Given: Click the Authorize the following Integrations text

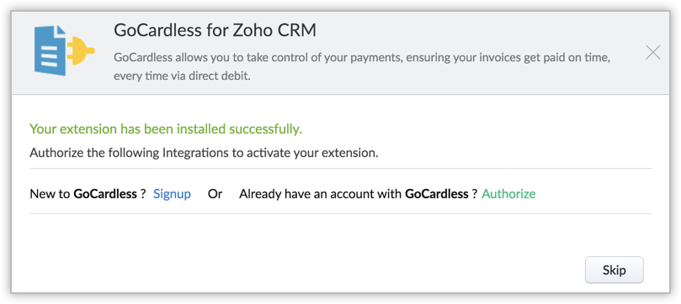Looking at the screenshot, I should 204,154.
